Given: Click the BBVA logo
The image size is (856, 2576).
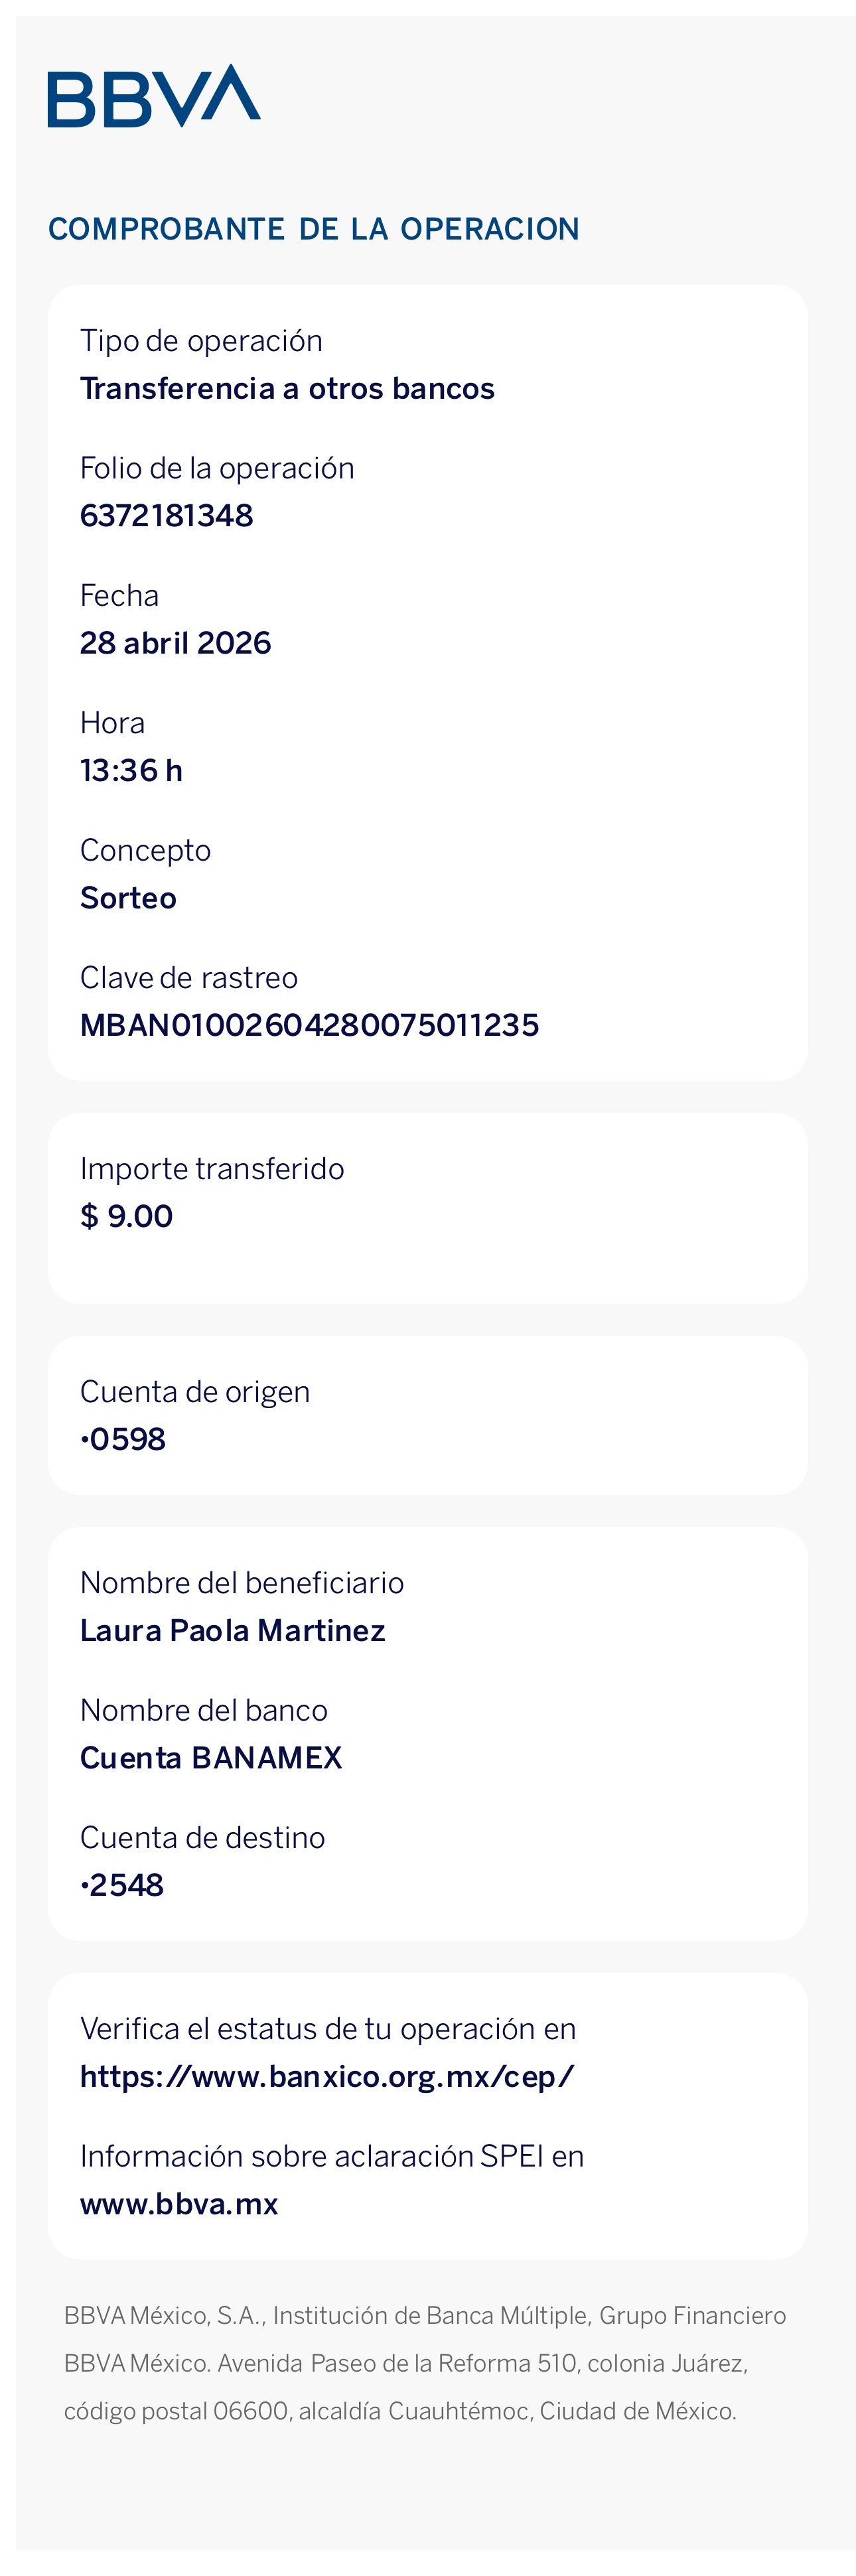Looking at the screenshot, I should (154, 96).
